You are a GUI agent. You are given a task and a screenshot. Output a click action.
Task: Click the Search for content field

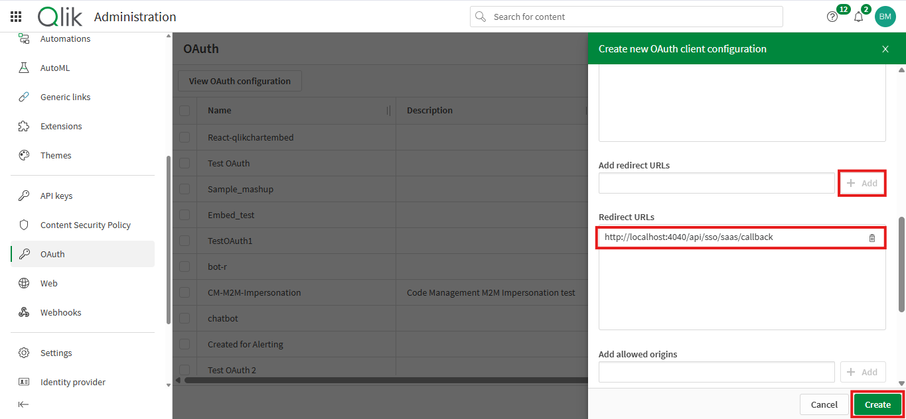point(626,16)
